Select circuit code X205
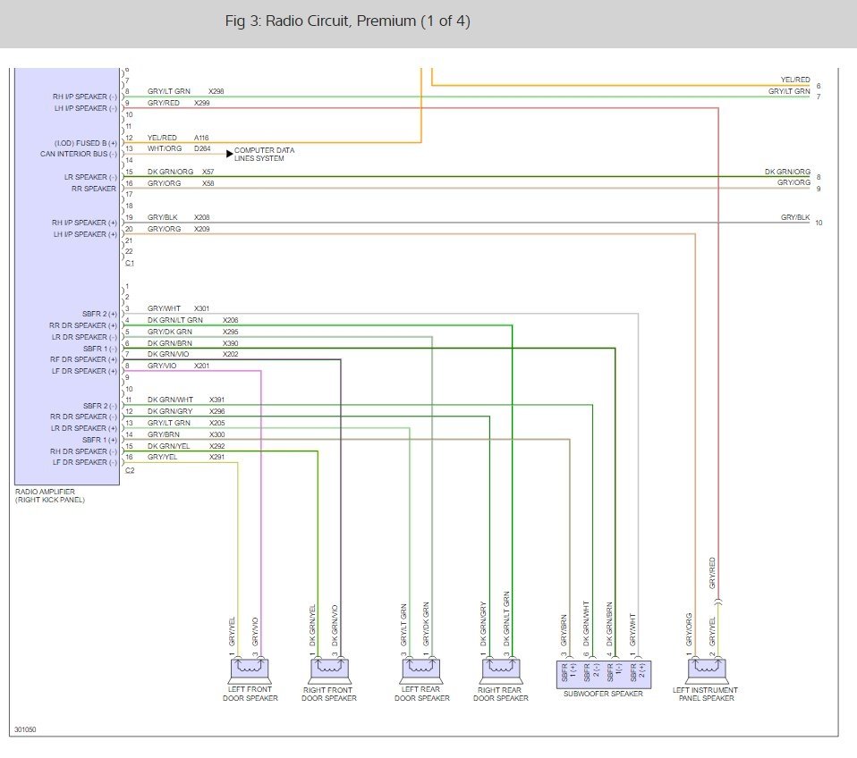The height and width of the screenshot is (758, 857). (x=217, y=423)
